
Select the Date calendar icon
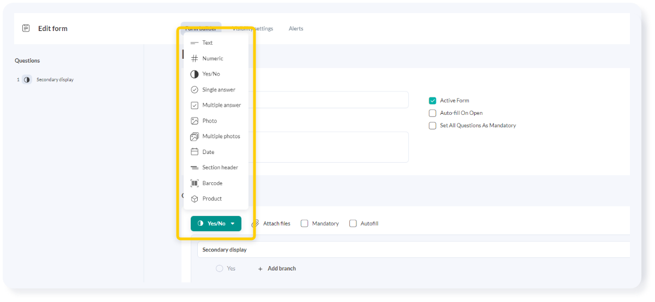coord(194,152)
